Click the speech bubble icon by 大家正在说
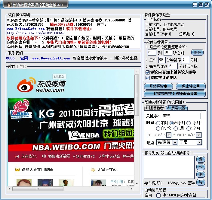The image size is (212, 200). (93, 170)
